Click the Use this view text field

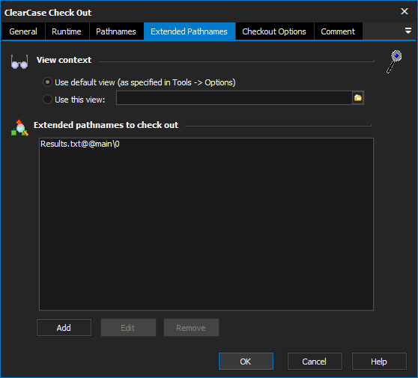[x=234, y=98]
